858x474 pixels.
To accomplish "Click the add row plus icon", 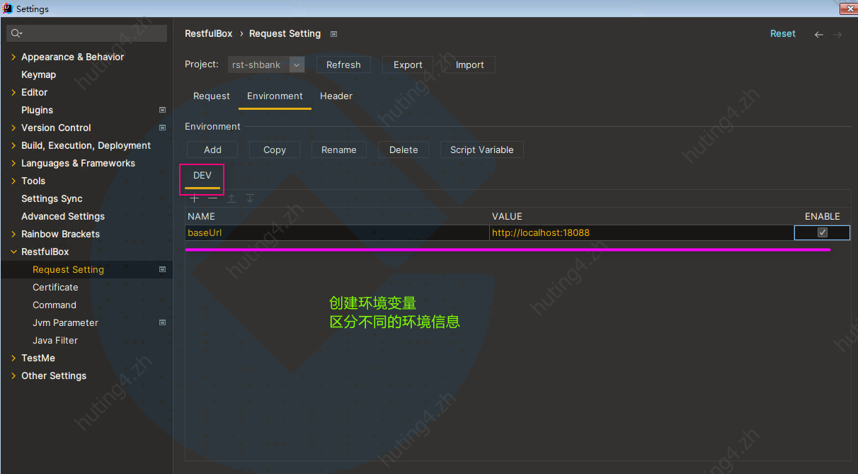I will (195, 198).
